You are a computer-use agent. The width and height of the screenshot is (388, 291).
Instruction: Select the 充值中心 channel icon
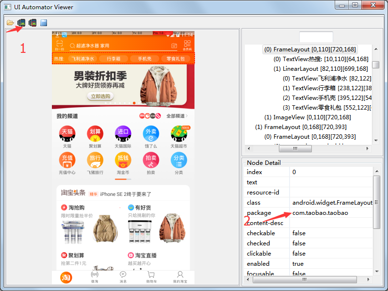67,160
